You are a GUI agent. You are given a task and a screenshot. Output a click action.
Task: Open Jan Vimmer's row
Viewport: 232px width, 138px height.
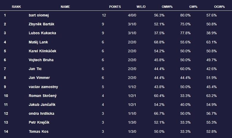click(x=39, y=78)
